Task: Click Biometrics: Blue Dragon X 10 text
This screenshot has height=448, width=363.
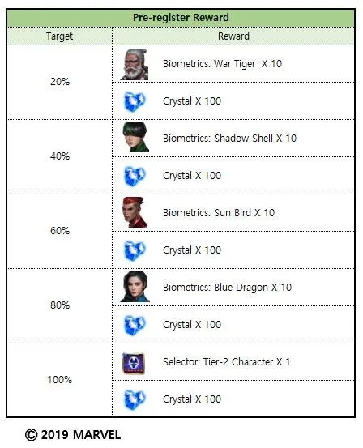Action: 227,288
